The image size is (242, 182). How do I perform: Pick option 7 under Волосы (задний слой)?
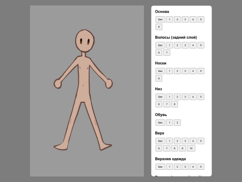point(167,53)
